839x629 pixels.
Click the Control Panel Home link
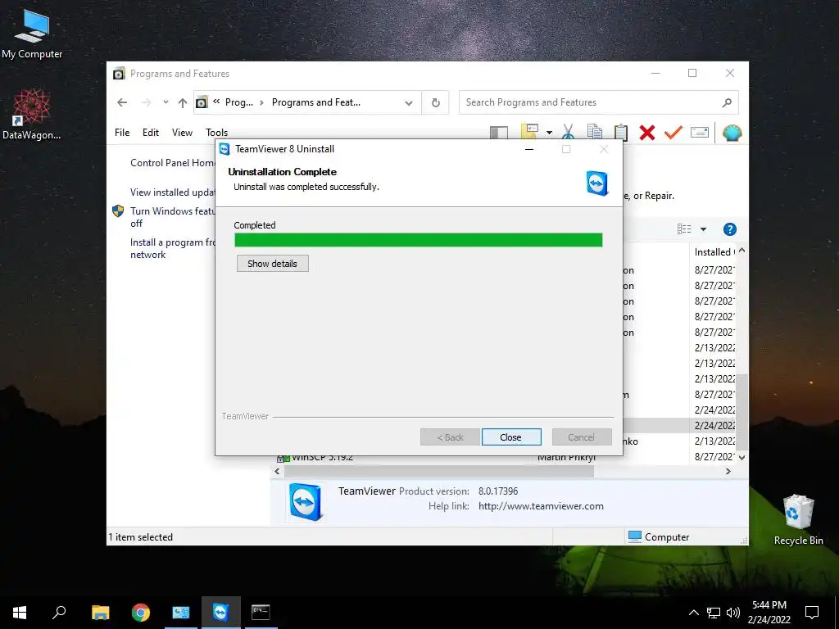click(172, 163)
